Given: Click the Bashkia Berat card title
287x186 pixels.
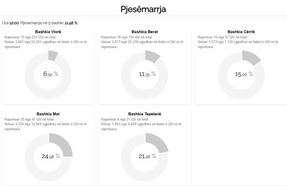Looking at the screenshot, I should [x=144, y=32].
